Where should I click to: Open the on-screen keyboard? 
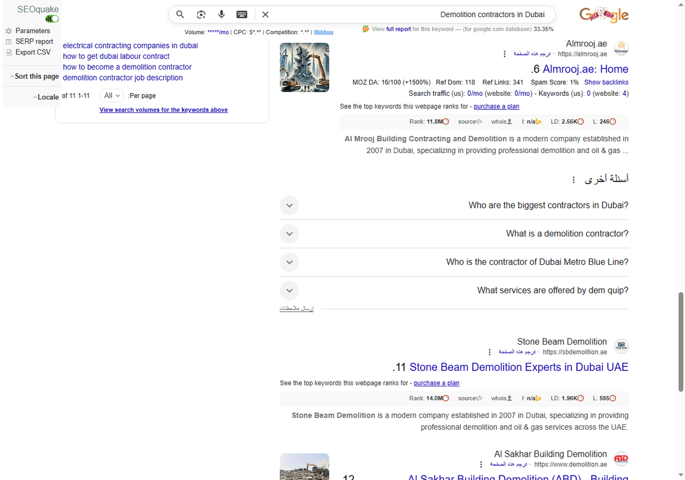coord(242,14)
